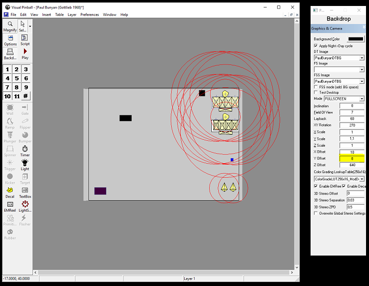Collapse the Graphics & Camera section
Image resolution: width=369 pixels, height=286 pixels.
point(364,27)
